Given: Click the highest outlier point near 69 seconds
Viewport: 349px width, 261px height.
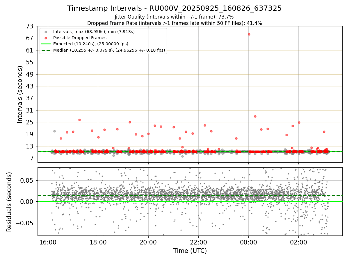Looking at the screenshot, I should 249,34.
